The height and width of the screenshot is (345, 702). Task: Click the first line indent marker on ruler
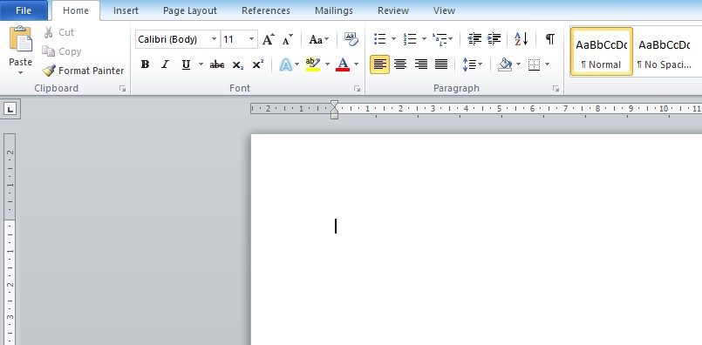click(334, 104)
